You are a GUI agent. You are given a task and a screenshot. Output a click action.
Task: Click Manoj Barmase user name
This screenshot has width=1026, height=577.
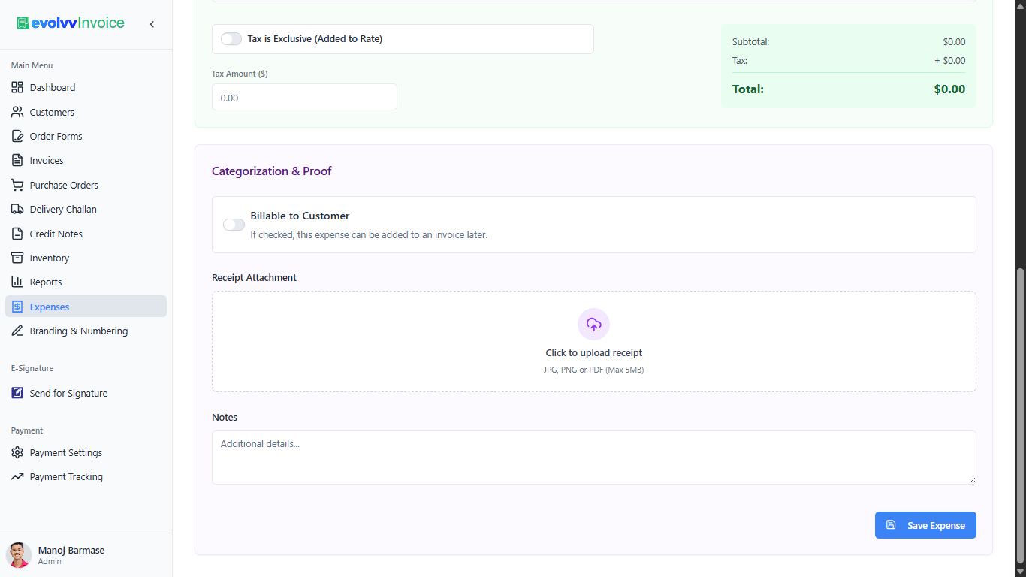pos(71,550)
